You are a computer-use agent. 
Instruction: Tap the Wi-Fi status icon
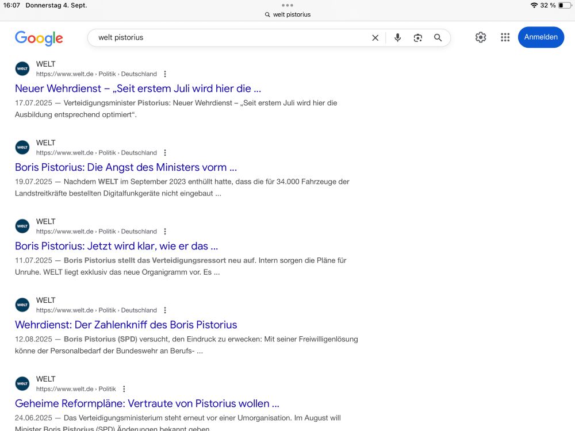pos(534,5)
